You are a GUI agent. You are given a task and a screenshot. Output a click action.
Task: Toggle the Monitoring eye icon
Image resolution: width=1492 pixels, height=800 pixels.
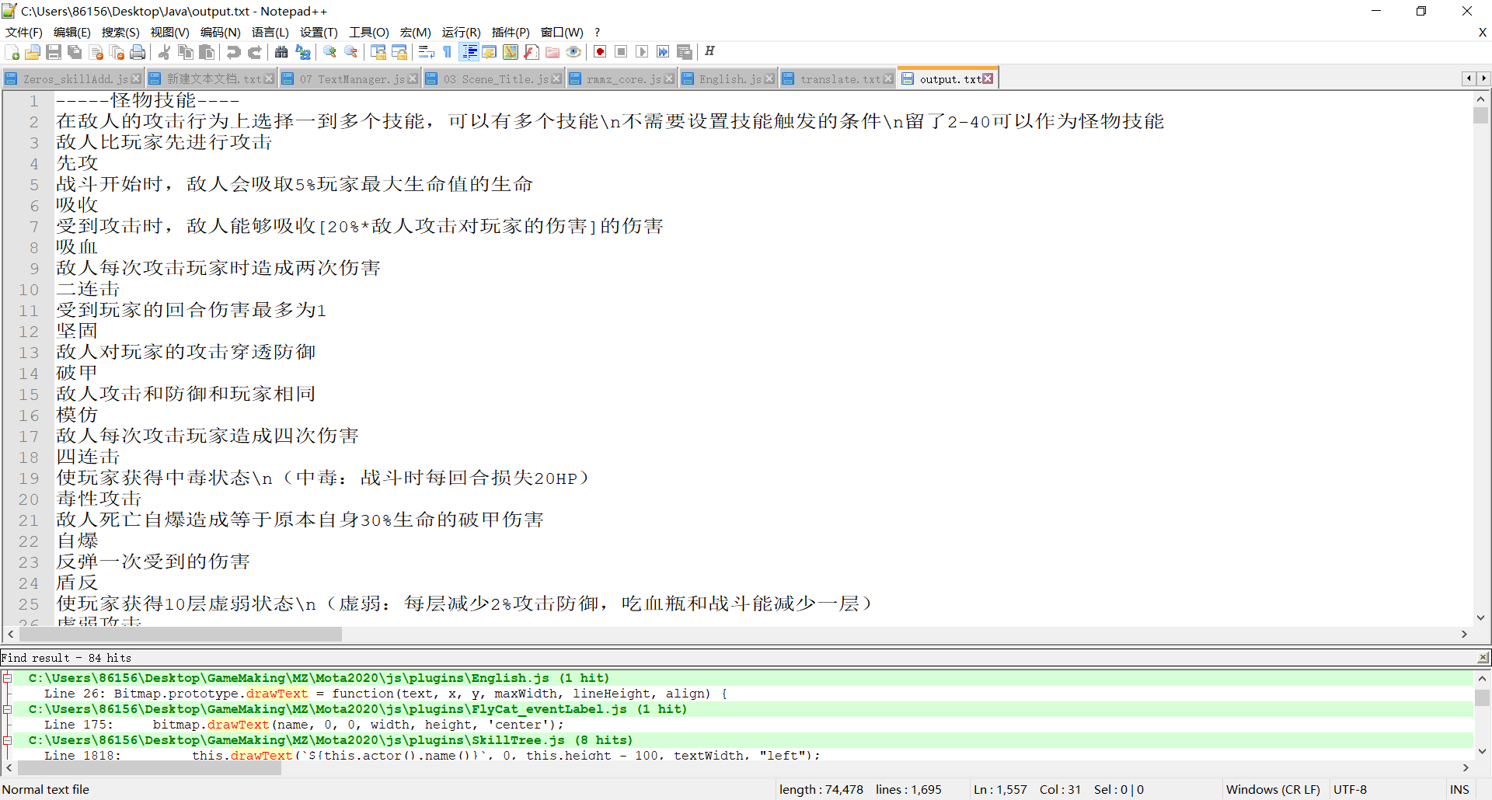573,52
